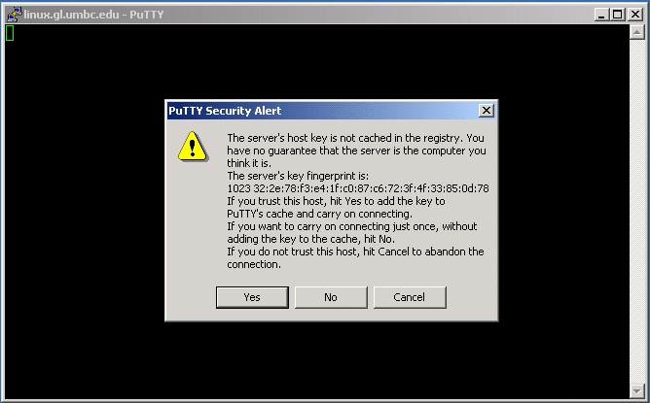
Task: Open the PuTTY system menu icon
Action: point(14,14)
